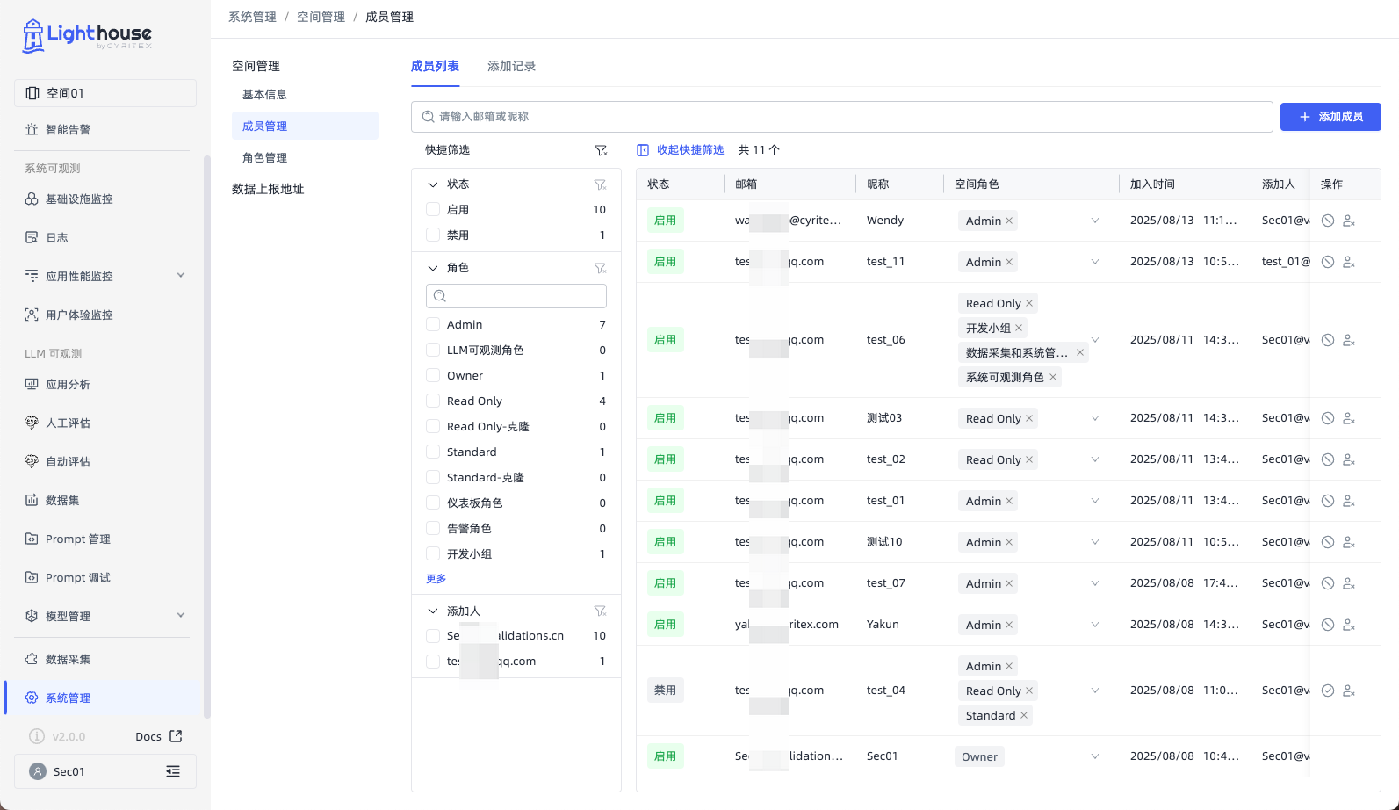Viewport: 1399px width, 810px height.
Task: Check the Read Only role filter
Action: click(433, 401)
